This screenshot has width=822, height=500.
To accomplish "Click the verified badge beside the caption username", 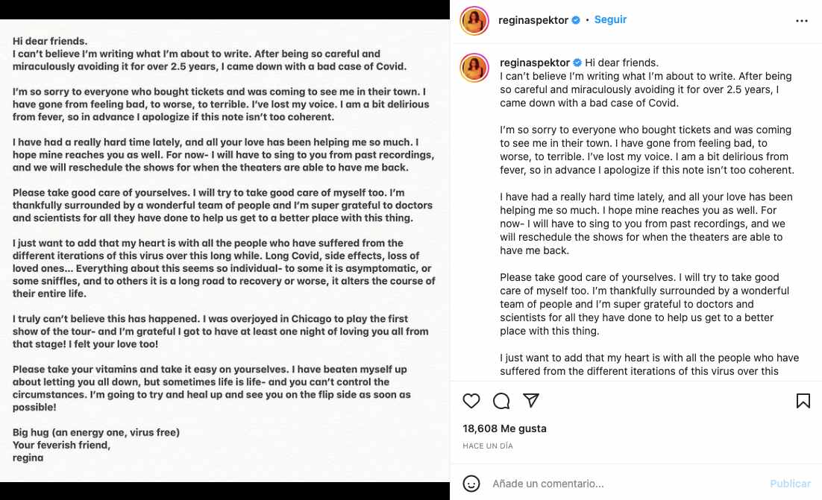I will (x=576, y=63).
